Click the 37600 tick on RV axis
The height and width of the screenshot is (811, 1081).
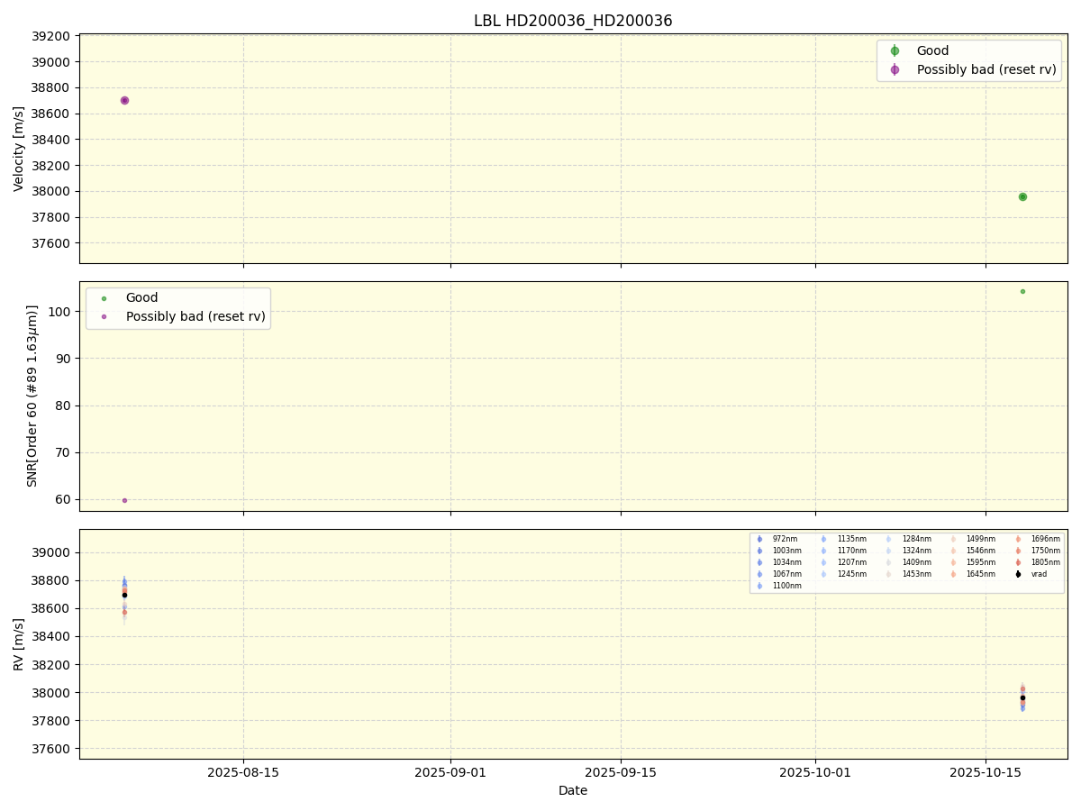(x=51, y=749)
